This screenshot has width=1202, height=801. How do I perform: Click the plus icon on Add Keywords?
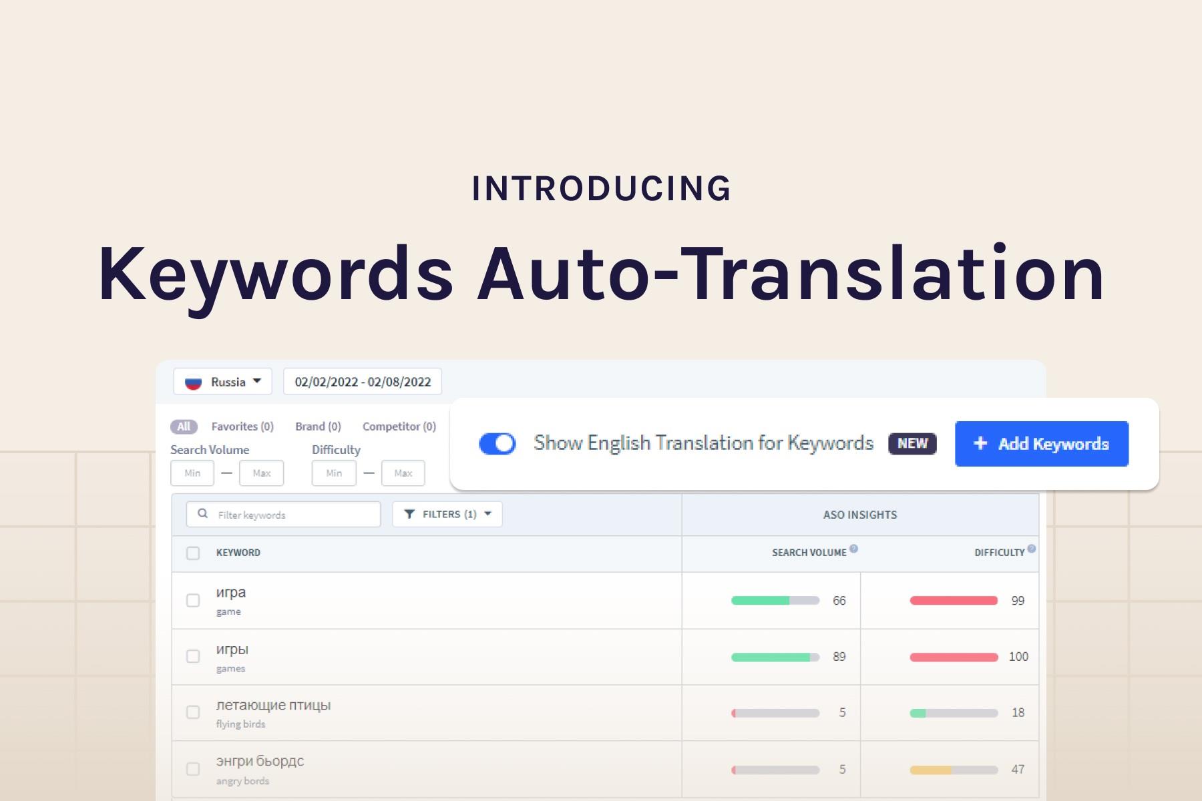[x=980, y=443]
